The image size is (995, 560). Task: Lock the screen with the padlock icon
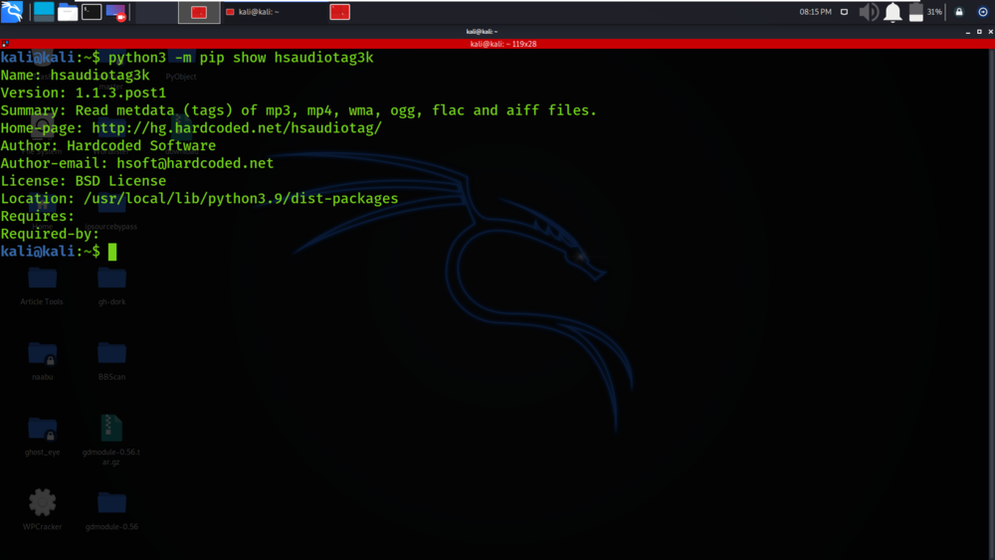959,12
